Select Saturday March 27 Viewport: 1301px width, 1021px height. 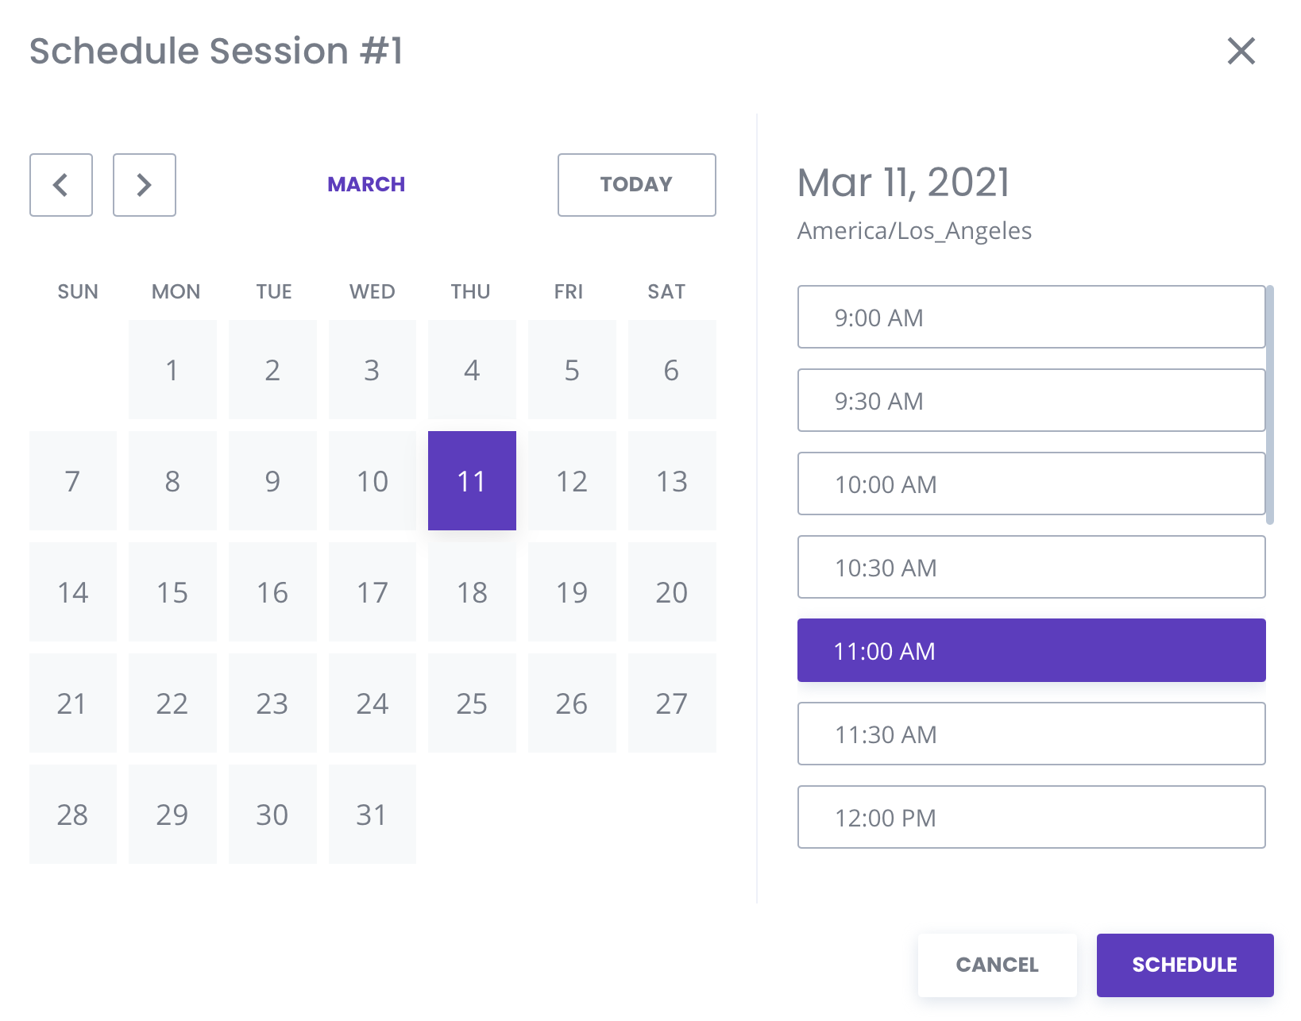coord(672,703)
